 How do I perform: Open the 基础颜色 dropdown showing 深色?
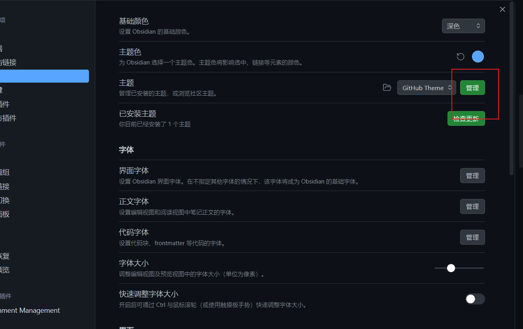pos(463,26)
